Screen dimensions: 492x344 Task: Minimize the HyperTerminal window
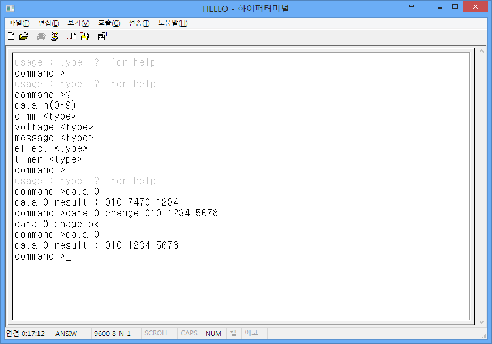click(440, 7)
